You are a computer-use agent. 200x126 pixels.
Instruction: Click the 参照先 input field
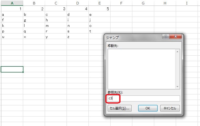click(x=143, y=99)
